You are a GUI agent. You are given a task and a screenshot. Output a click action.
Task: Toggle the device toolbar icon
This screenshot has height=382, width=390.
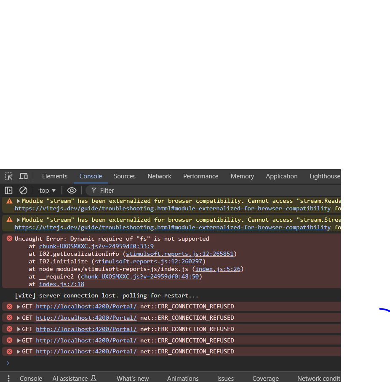coord(24,176)
